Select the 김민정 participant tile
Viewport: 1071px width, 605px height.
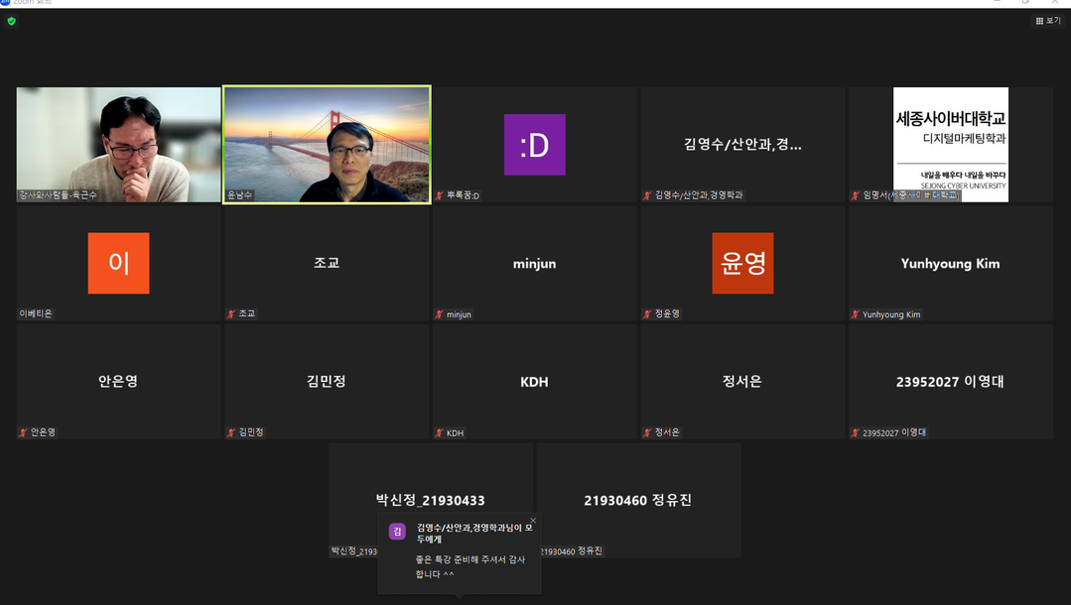tap(327, 381)
